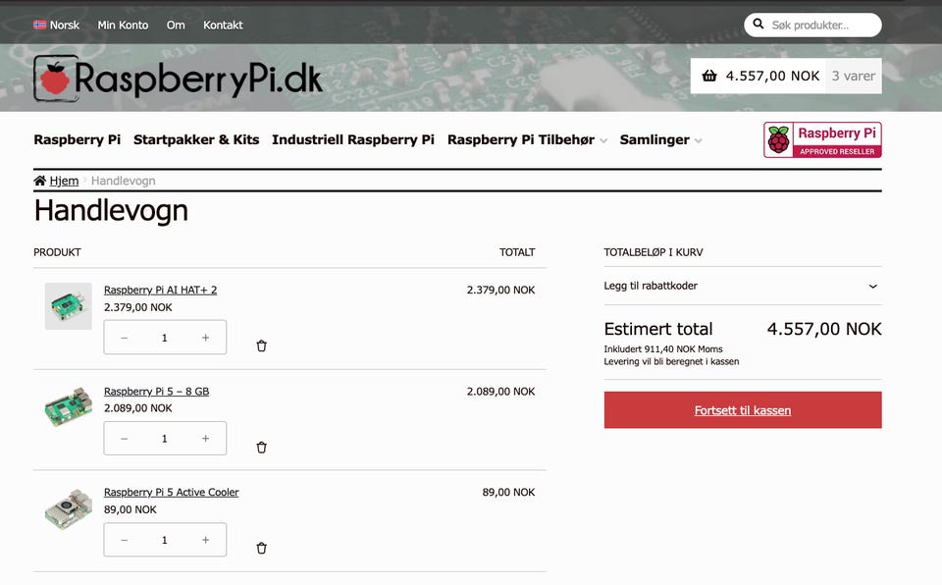
Task: Click quantity field for Raspberry Pi AI HAT+ 2
Action: [165, 338]
